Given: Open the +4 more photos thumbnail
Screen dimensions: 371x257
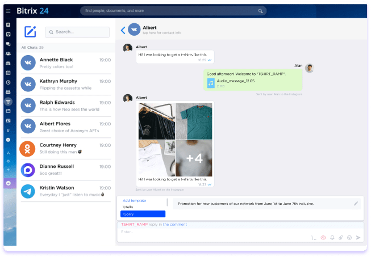Looking at the screenshot, I should pyautogui.click(x=194, y=158).
